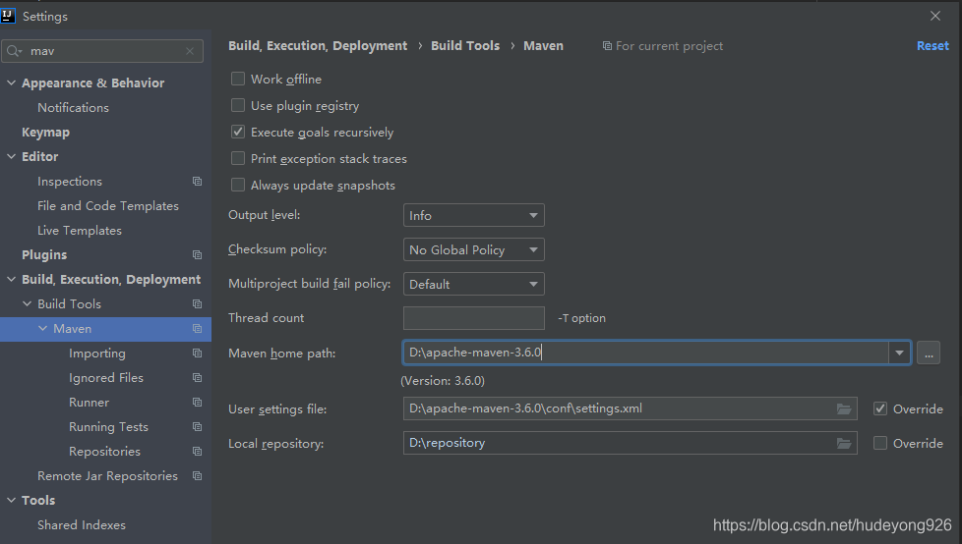Click the ellipsis browse button for Maven home
Screen dimensions: 962x544
coord(929,354)
